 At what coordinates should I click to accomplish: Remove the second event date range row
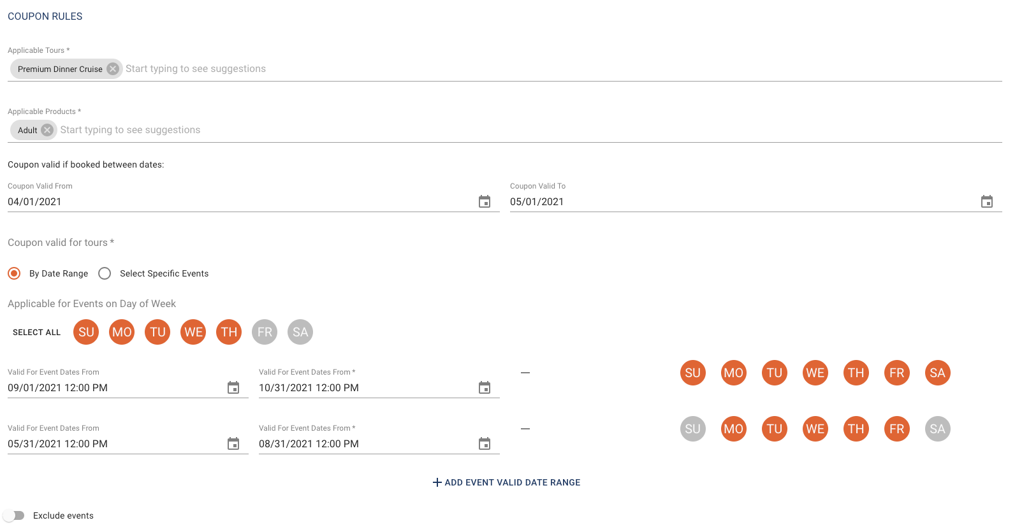click(525, 429)
